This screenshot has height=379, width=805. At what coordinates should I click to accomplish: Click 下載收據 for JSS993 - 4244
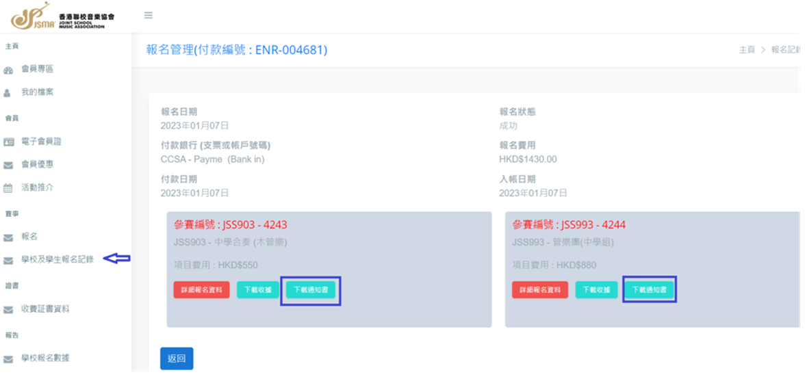[596, 290]
